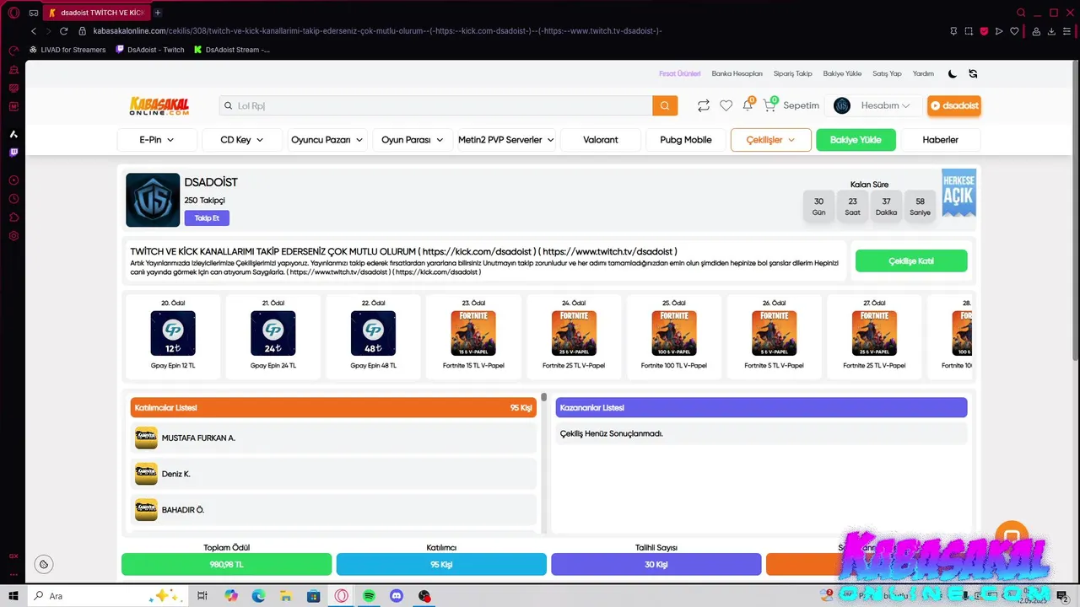Open DsAdoist Stream Kick bookmark
Viewport: 1080px width, 607px height.
point(232,50)
